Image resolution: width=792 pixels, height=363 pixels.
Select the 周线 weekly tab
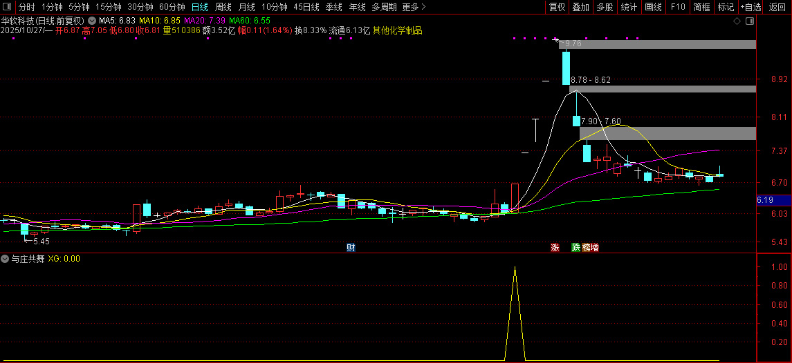click(223, 7)
